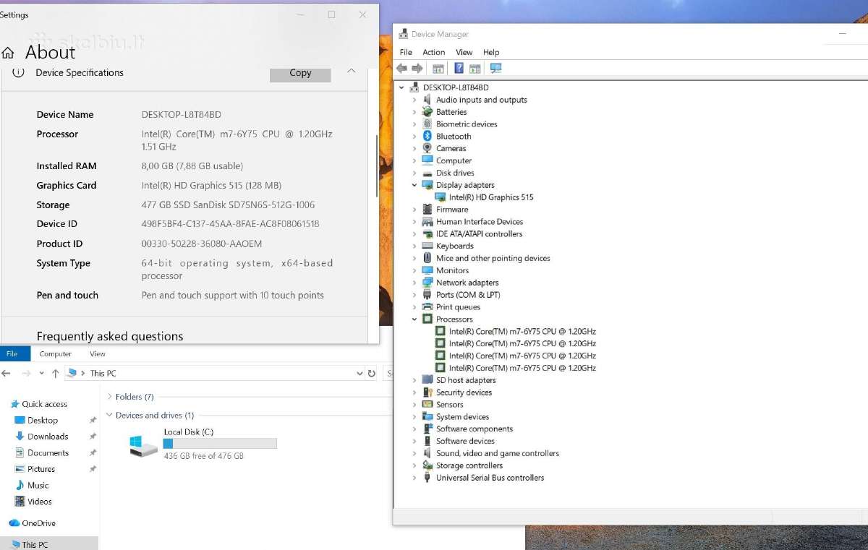Select Storage controllers in device tree
The image size is (868, 550).
(469, 465)
